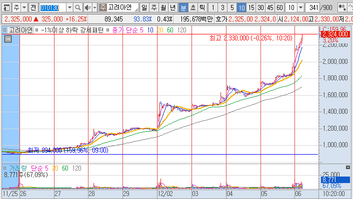Image resolution: width=353 pixels, height=199 pixels.
Task: Click the magnifier stock search icon
Action: click(x=77, y=8)
